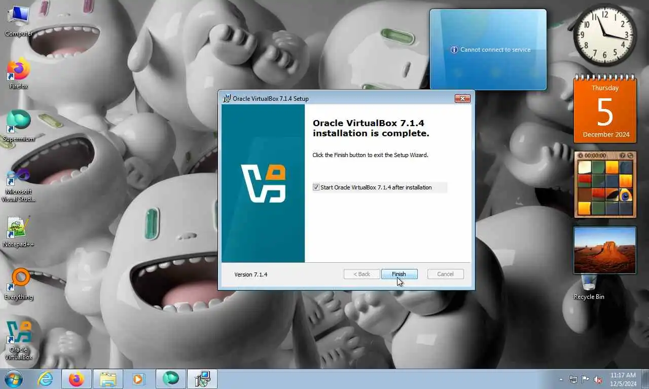Click the Version 7.1.4 label in setup

(x=251, y=275)
